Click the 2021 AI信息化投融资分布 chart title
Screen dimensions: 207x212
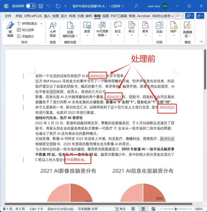click(x=143, y=171)
